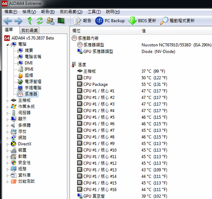Open the 說明(H) menu
Image resolution: width=212 pixels, height=199 pixels.
pyautogui.click(x=113, y=12)
